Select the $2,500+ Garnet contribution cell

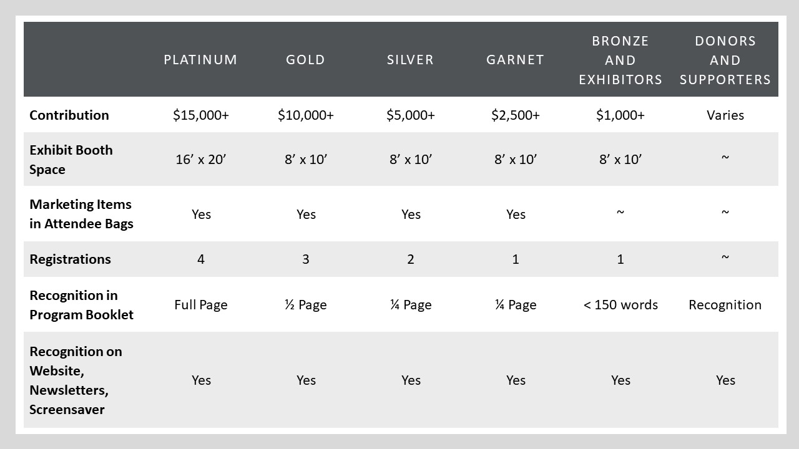click(x=516, y=115)
